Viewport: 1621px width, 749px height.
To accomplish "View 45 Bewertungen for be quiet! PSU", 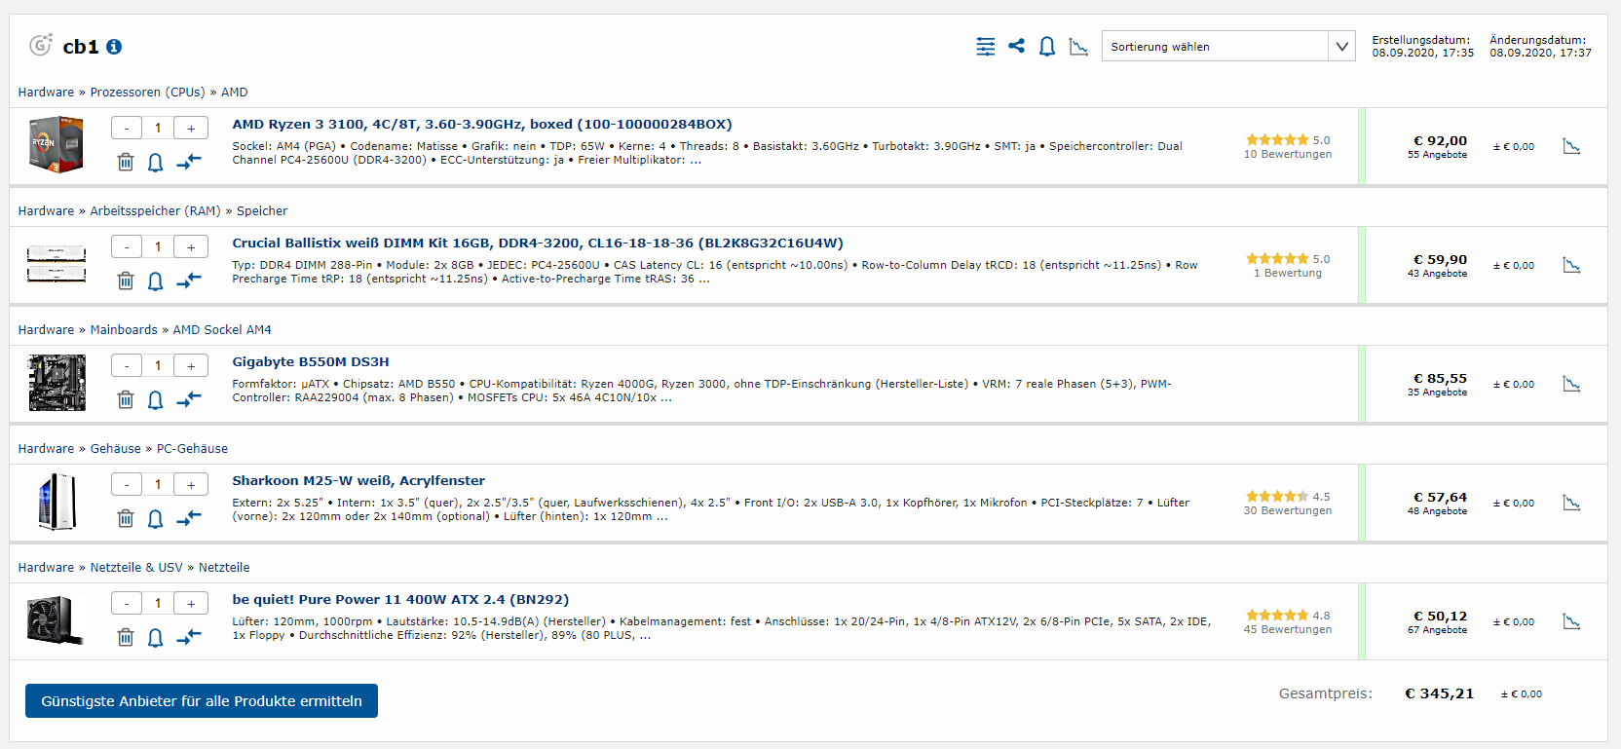I will (1287, 629).
